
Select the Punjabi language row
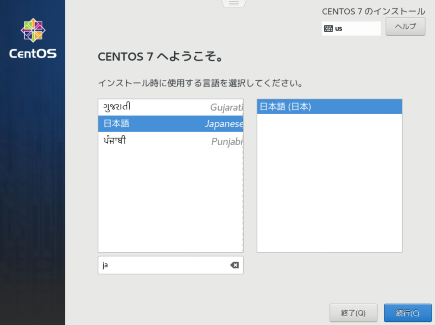click(x=170, y=141)
